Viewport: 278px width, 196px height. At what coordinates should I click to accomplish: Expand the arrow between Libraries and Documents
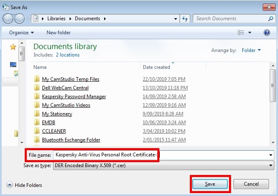70,19
